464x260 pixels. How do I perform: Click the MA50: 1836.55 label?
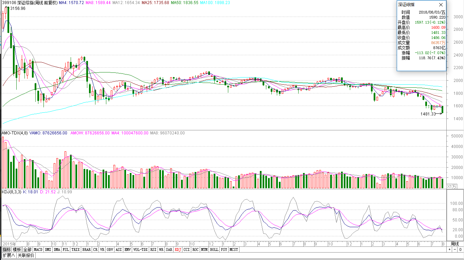click(184, 2)
